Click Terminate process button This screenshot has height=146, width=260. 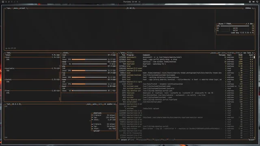(x=142, y=140)
